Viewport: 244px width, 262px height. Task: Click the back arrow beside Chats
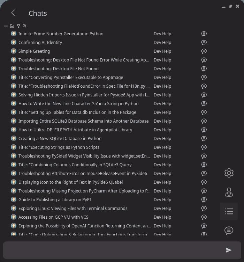[x=13, y=13]
